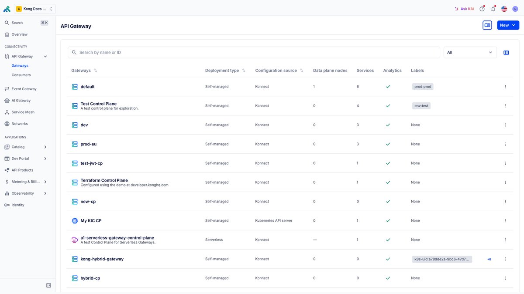The image size is (524, 294).
Task: Open the help question mark icon
Action: (x=482, y=9)
